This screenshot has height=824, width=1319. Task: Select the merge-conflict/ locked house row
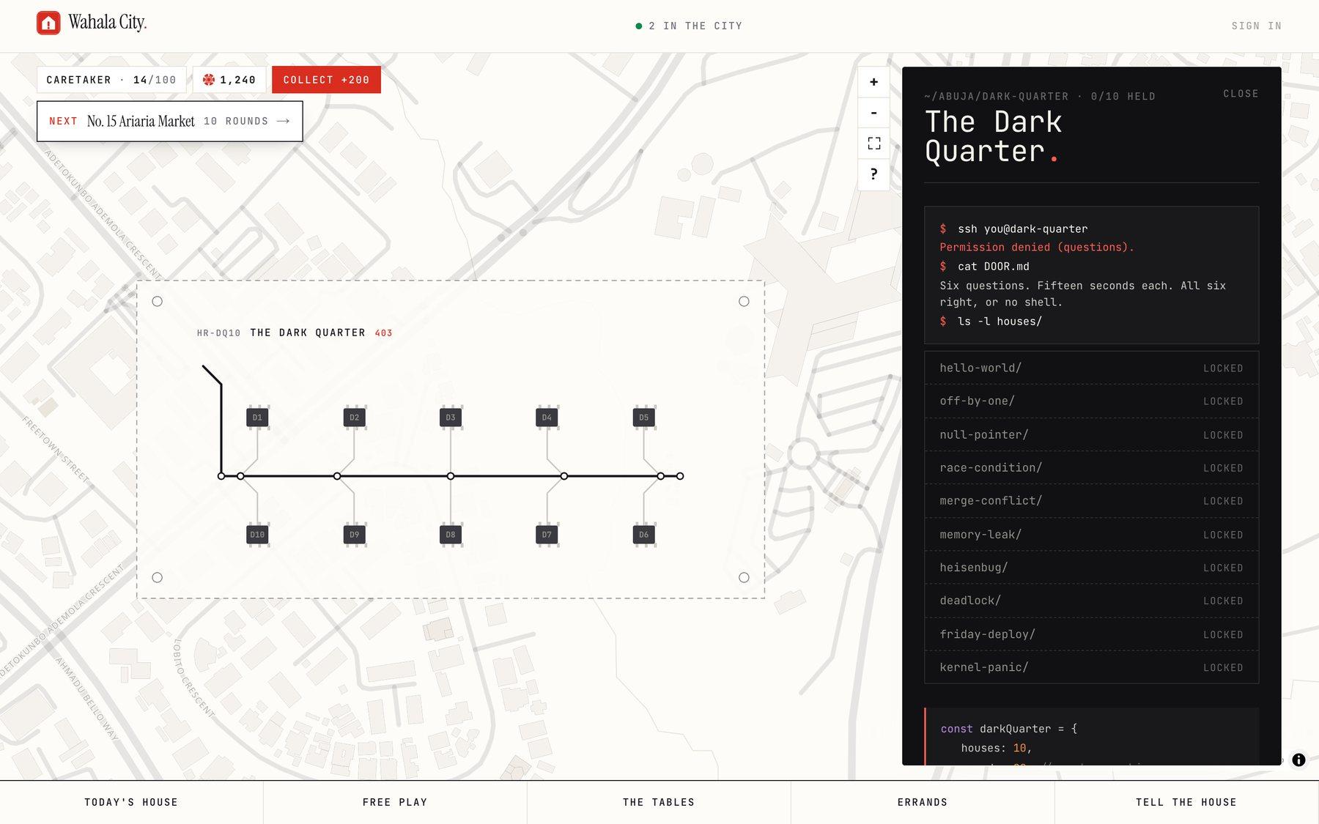1091,501
